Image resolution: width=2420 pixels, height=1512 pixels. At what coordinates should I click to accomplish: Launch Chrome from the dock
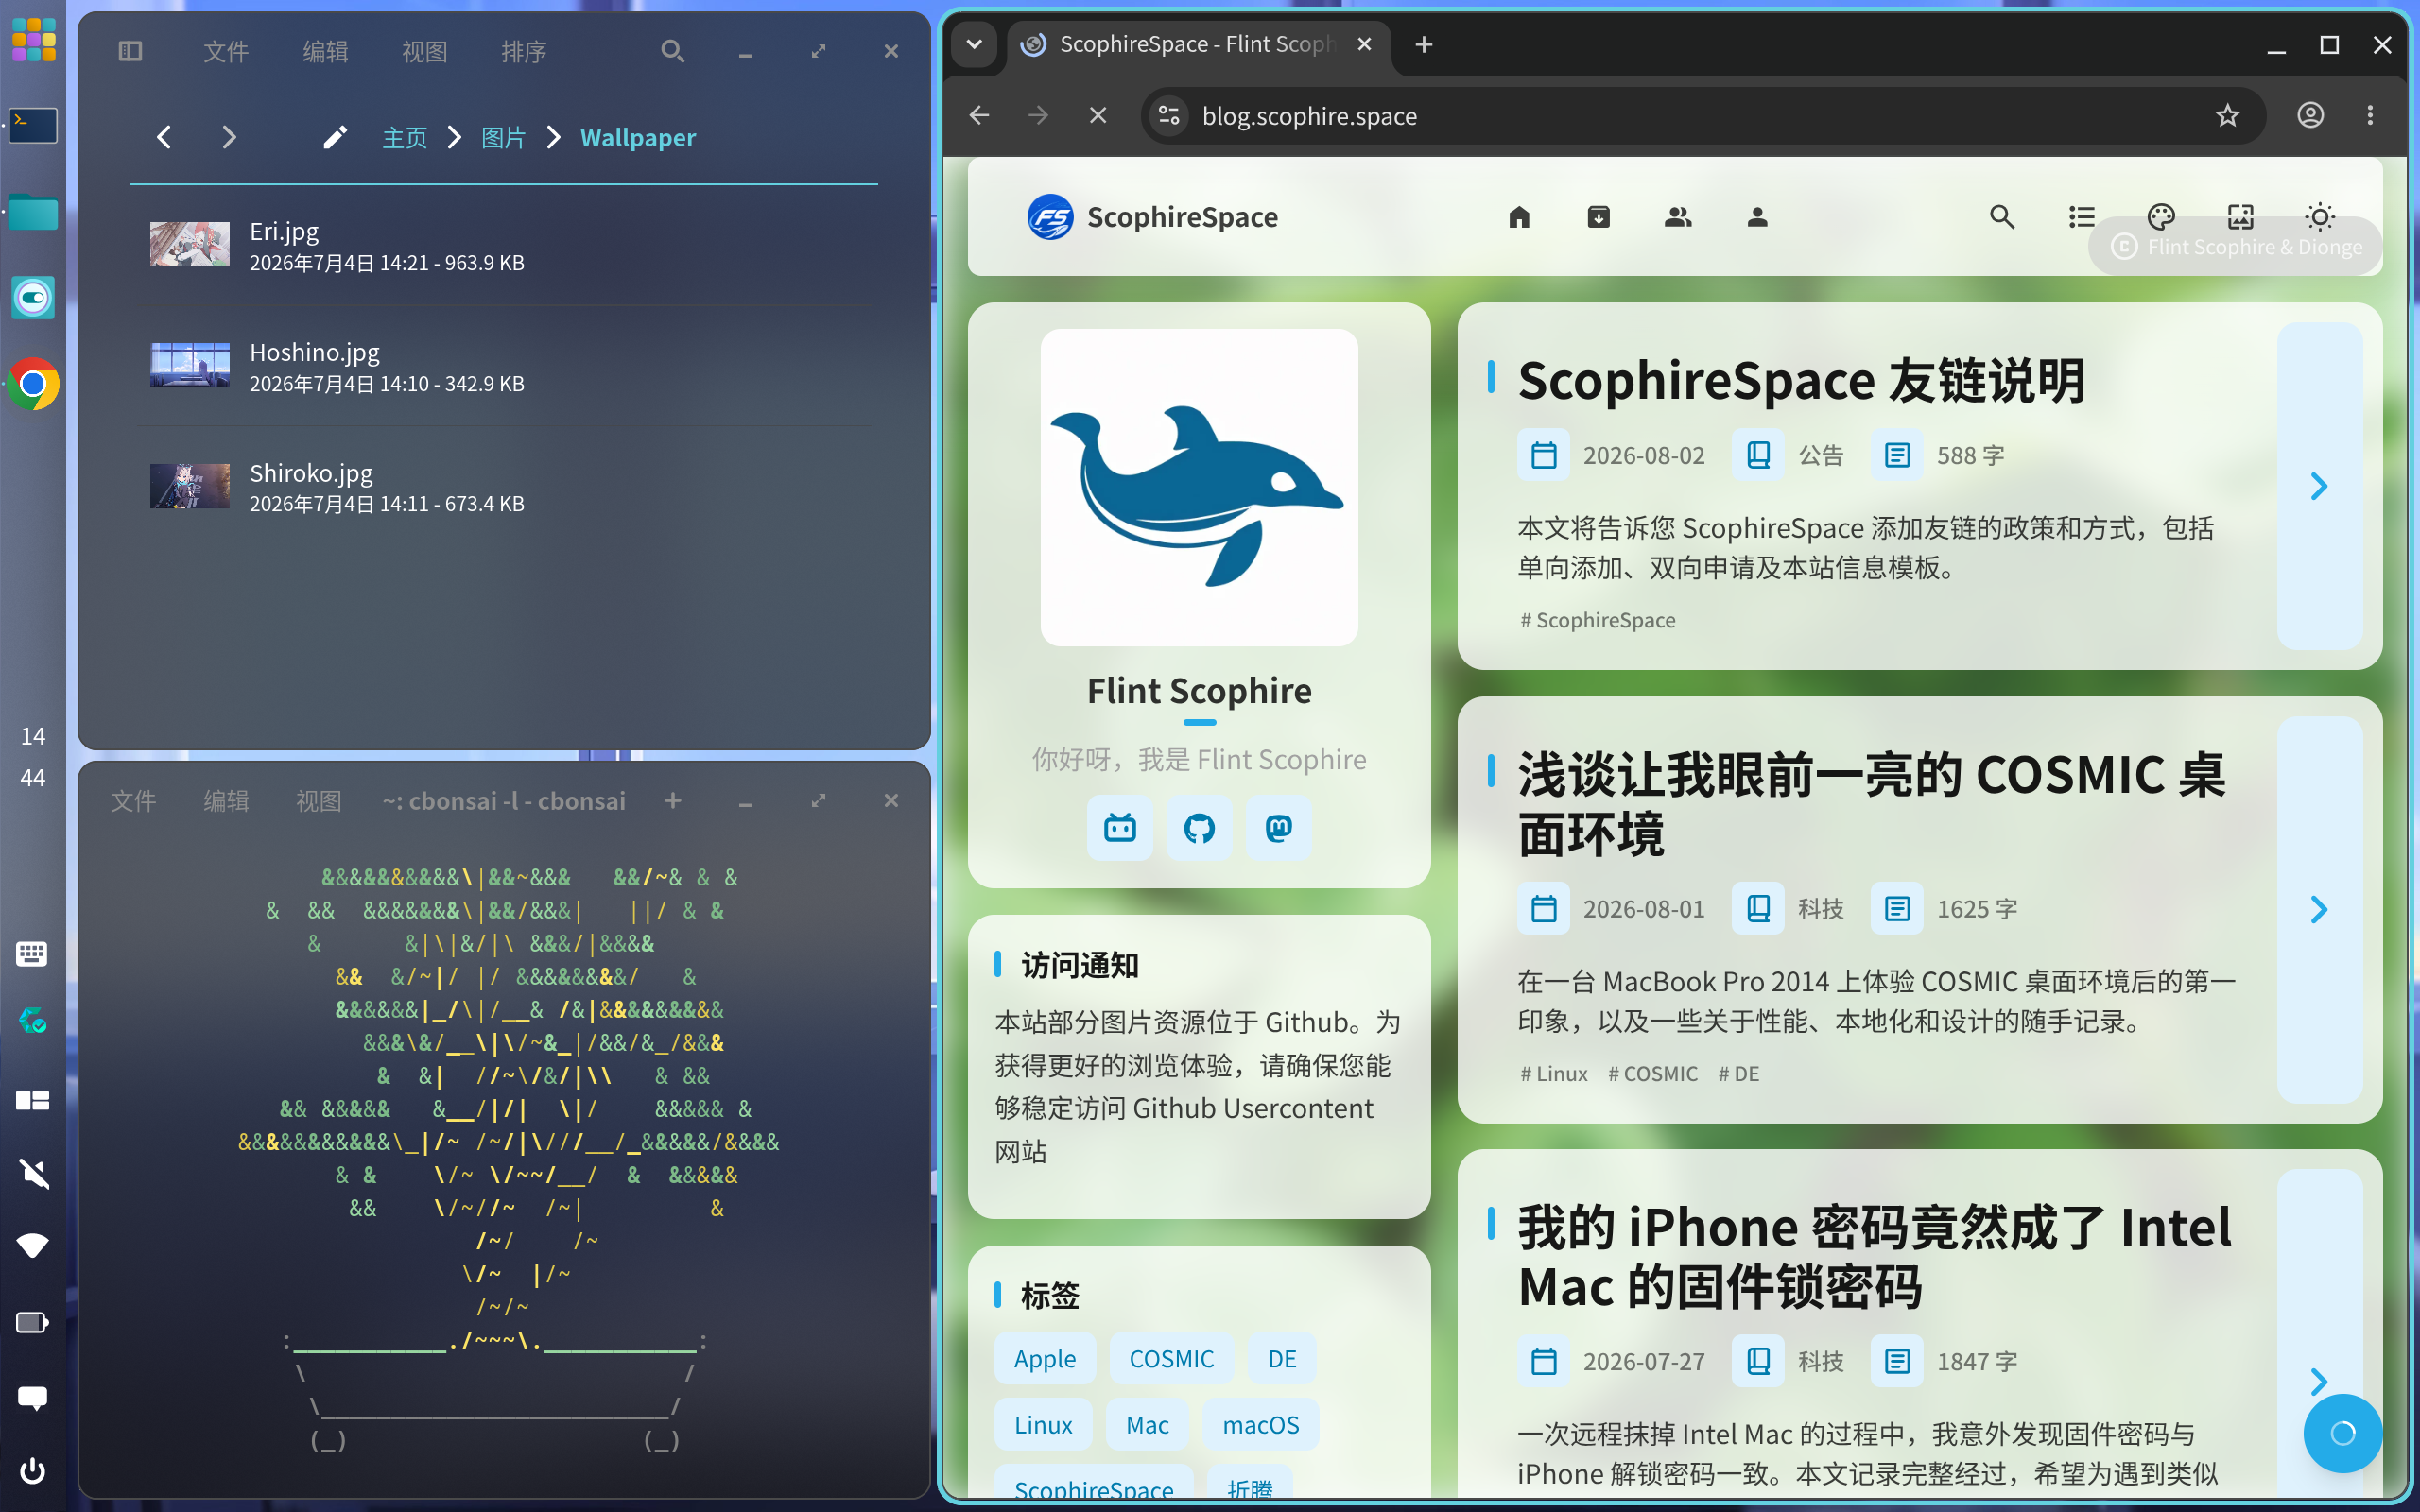click(x=33, y=384)
